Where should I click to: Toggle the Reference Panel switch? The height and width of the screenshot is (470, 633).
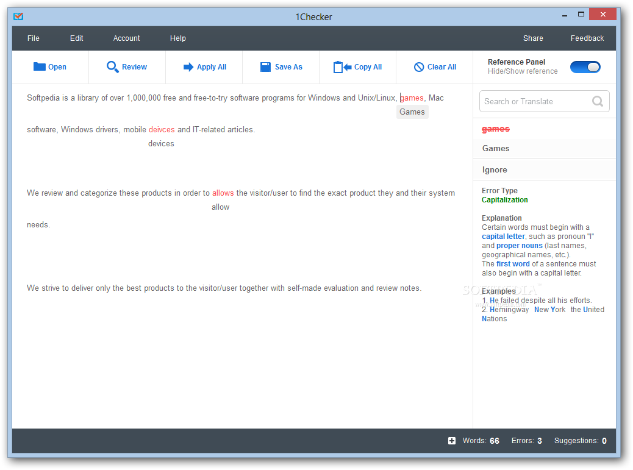click(x=585, y=67)
